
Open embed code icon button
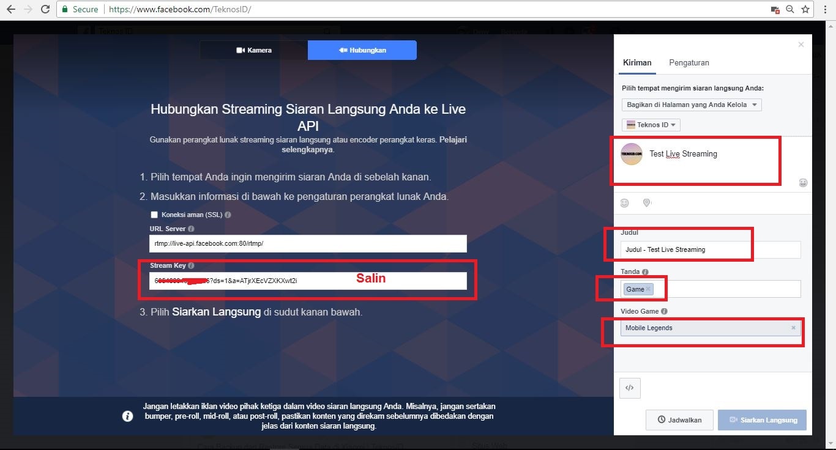630,388
